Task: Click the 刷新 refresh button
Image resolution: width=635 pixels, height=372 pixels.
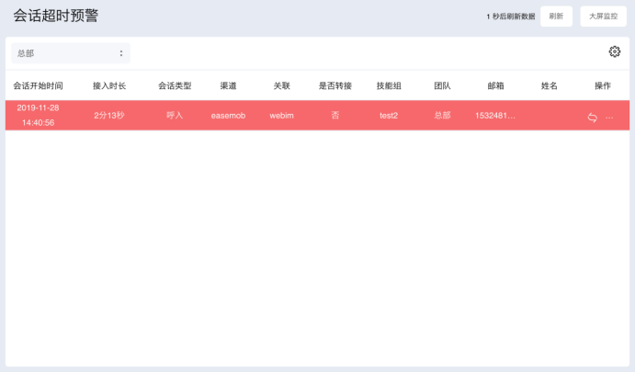Action: 556,17
